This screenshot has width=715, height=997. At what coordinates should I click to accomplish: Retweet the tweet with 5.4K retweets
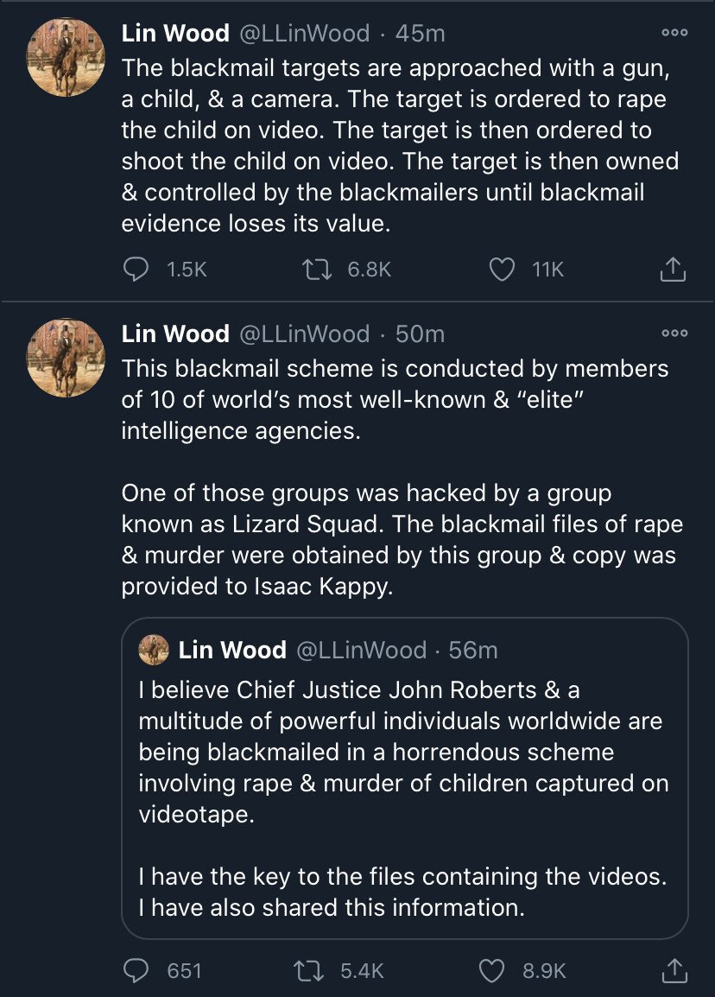pyautogui.click(x=311, y=970)
